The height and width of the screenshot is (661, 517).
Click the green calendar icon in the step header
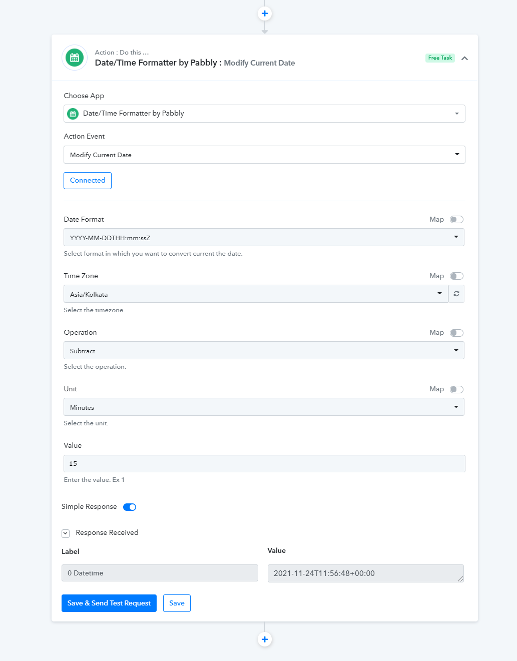click(75, 58)
